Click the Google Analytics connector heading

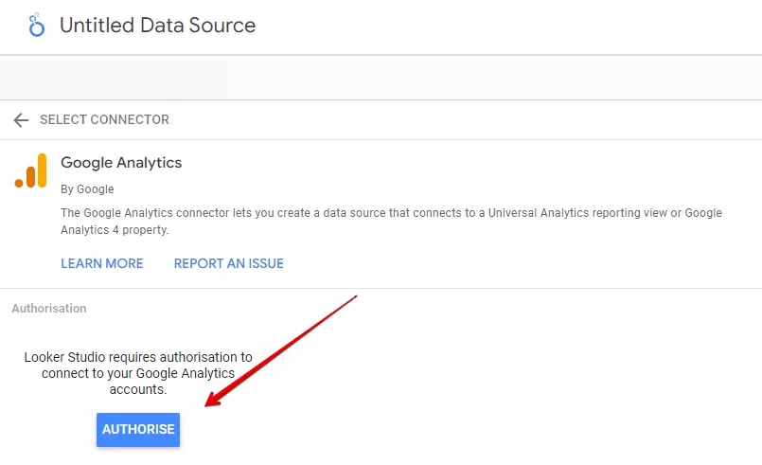coord(121,163)
